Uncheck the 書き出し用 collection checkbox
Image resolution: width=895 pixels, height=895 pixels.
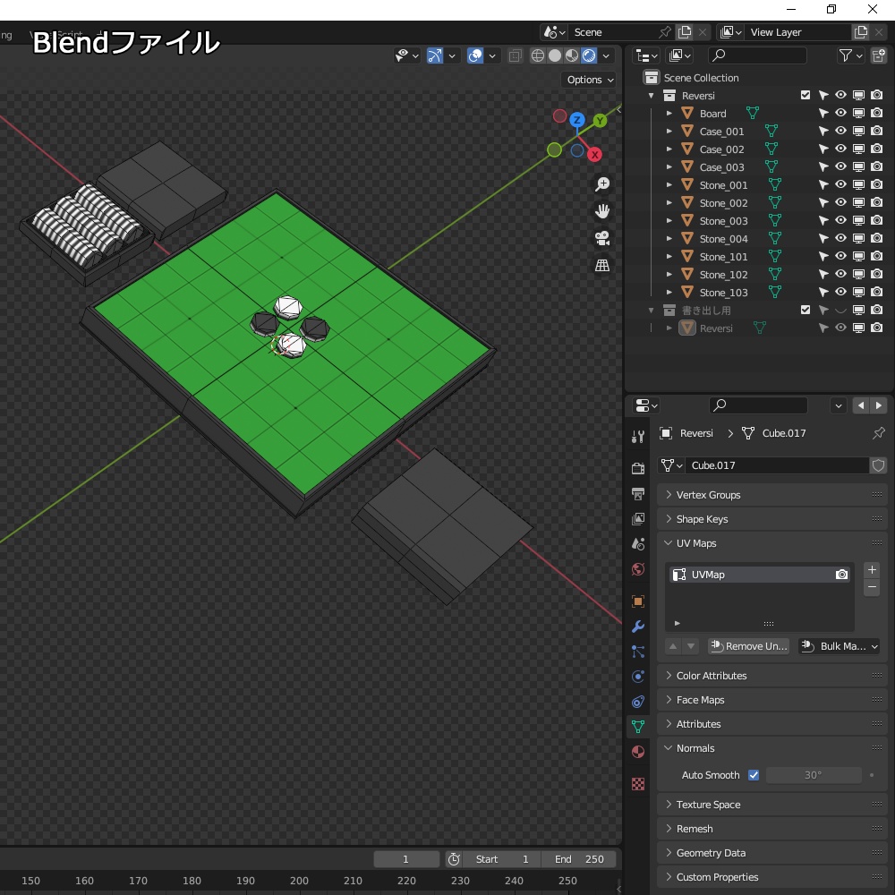[x=805, y=310]
